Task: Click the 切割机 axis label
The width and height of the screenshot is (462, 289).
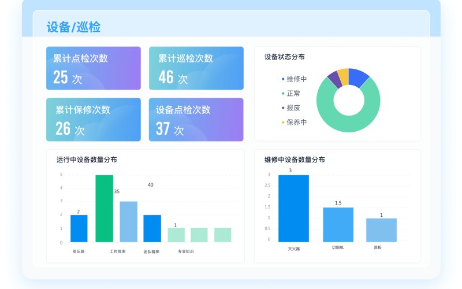Action: (338, 247)
